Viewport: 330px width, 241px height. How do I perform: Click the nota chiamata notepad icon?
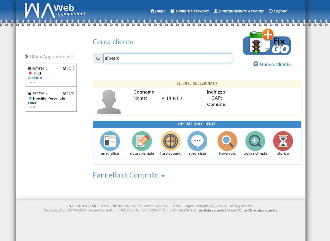click(x=142, y=141)
